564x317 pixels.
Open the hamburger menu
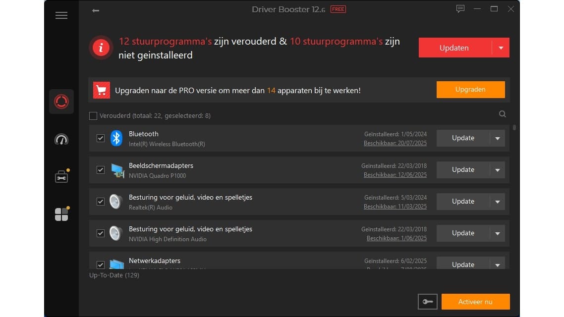(x=61, y=15)
